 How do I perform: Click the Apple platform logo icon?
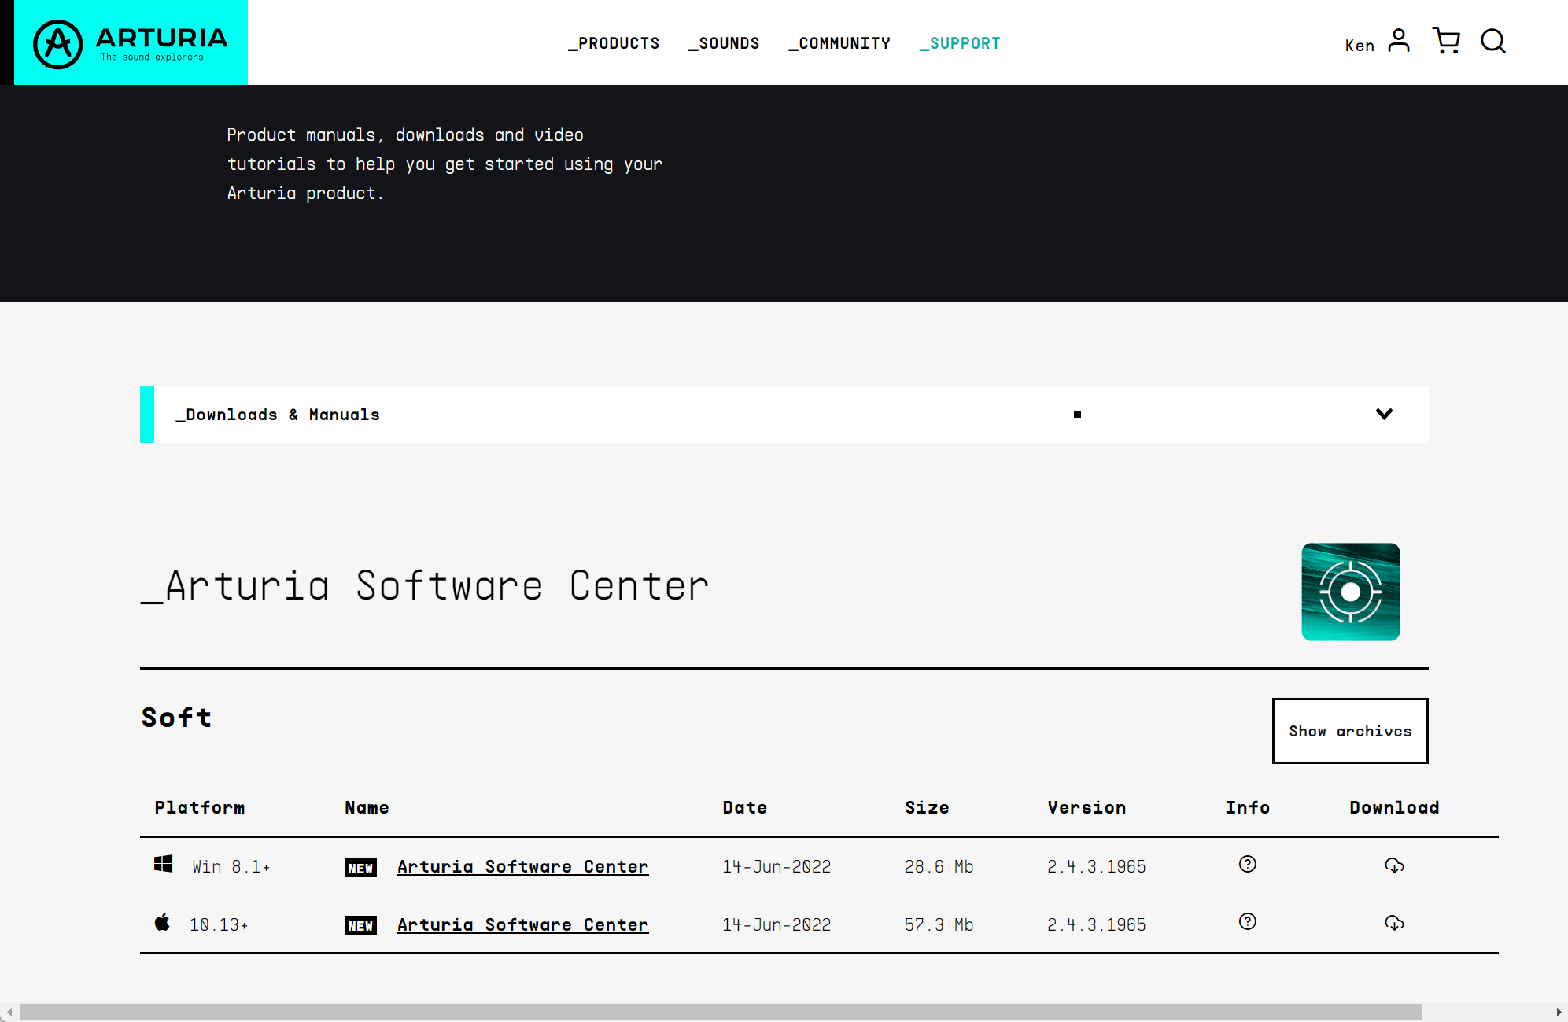click(162, 922)
